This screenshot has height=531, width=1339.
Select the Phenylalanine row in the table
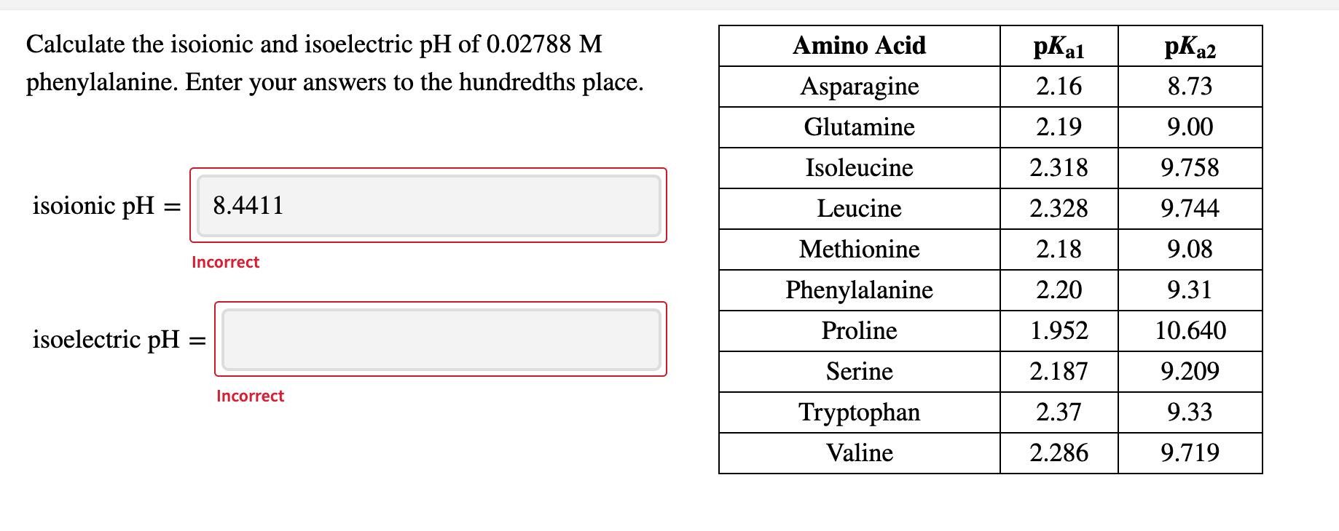(859, 290)
